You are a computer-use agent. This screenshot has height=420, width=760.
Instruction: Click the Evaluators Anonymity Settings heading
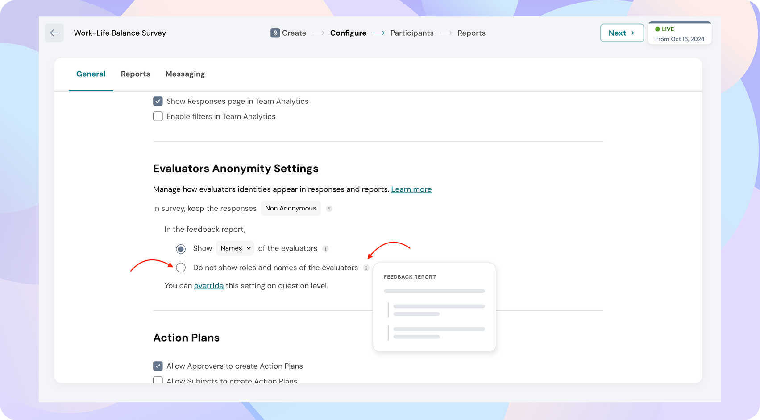point(236,169)
